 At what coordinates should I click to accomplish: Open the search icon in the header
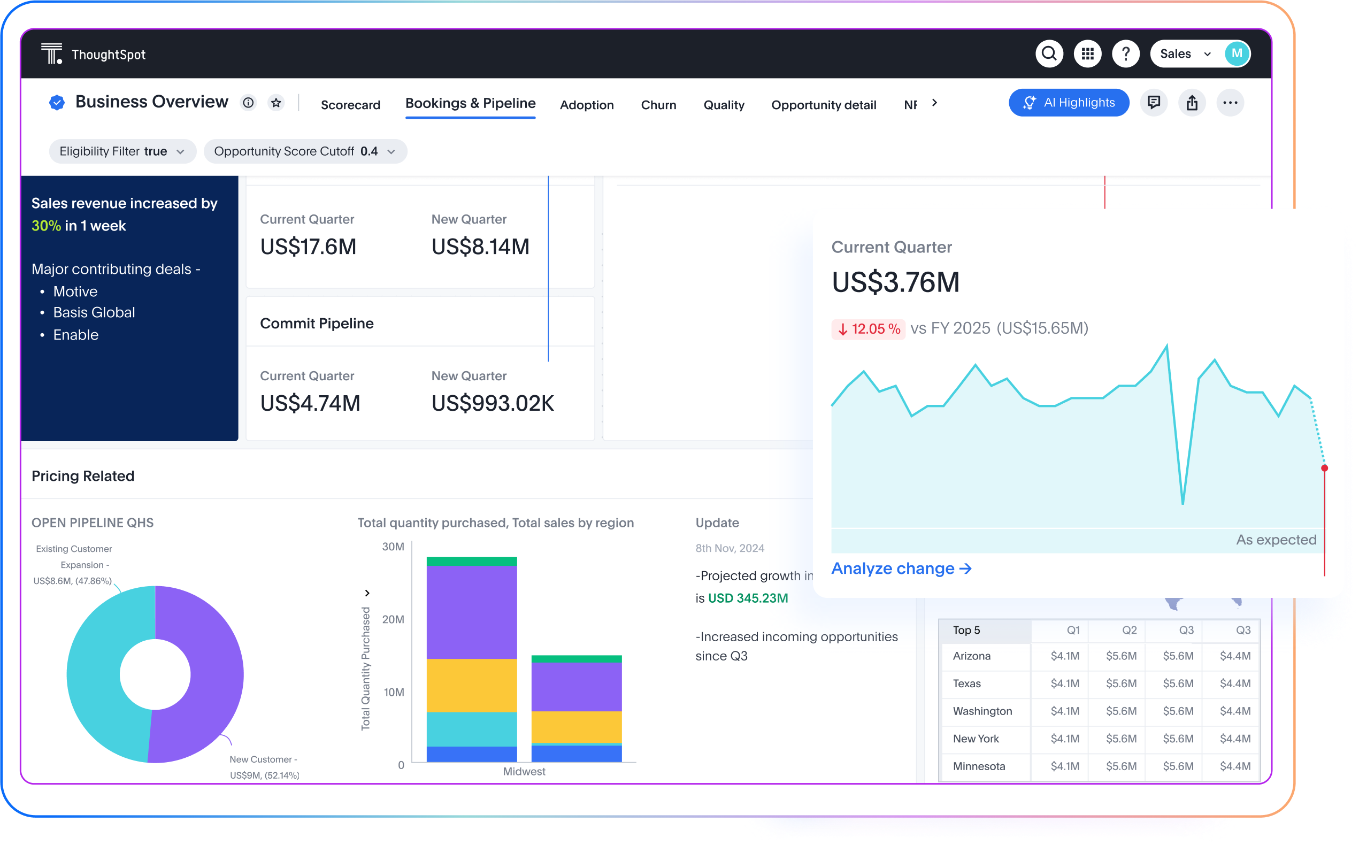click(1049, 53)
